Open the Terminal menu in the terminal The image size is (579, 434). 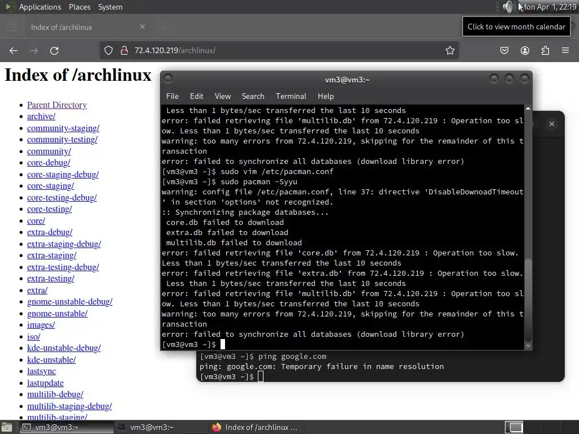(291, 96)
